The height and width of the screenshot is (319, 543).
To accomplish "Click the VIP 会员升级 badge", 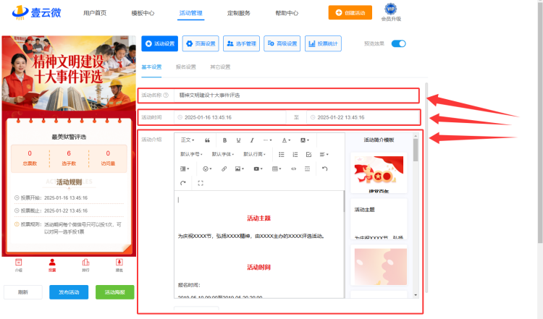I will 391,12.
